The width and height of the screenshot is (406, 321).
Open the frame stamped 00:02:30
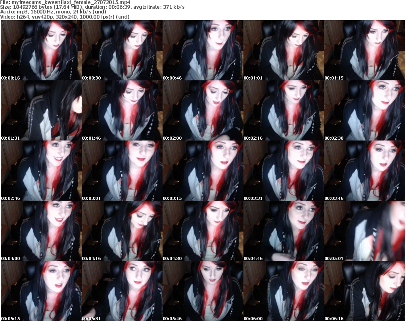(x=365, y=110)
